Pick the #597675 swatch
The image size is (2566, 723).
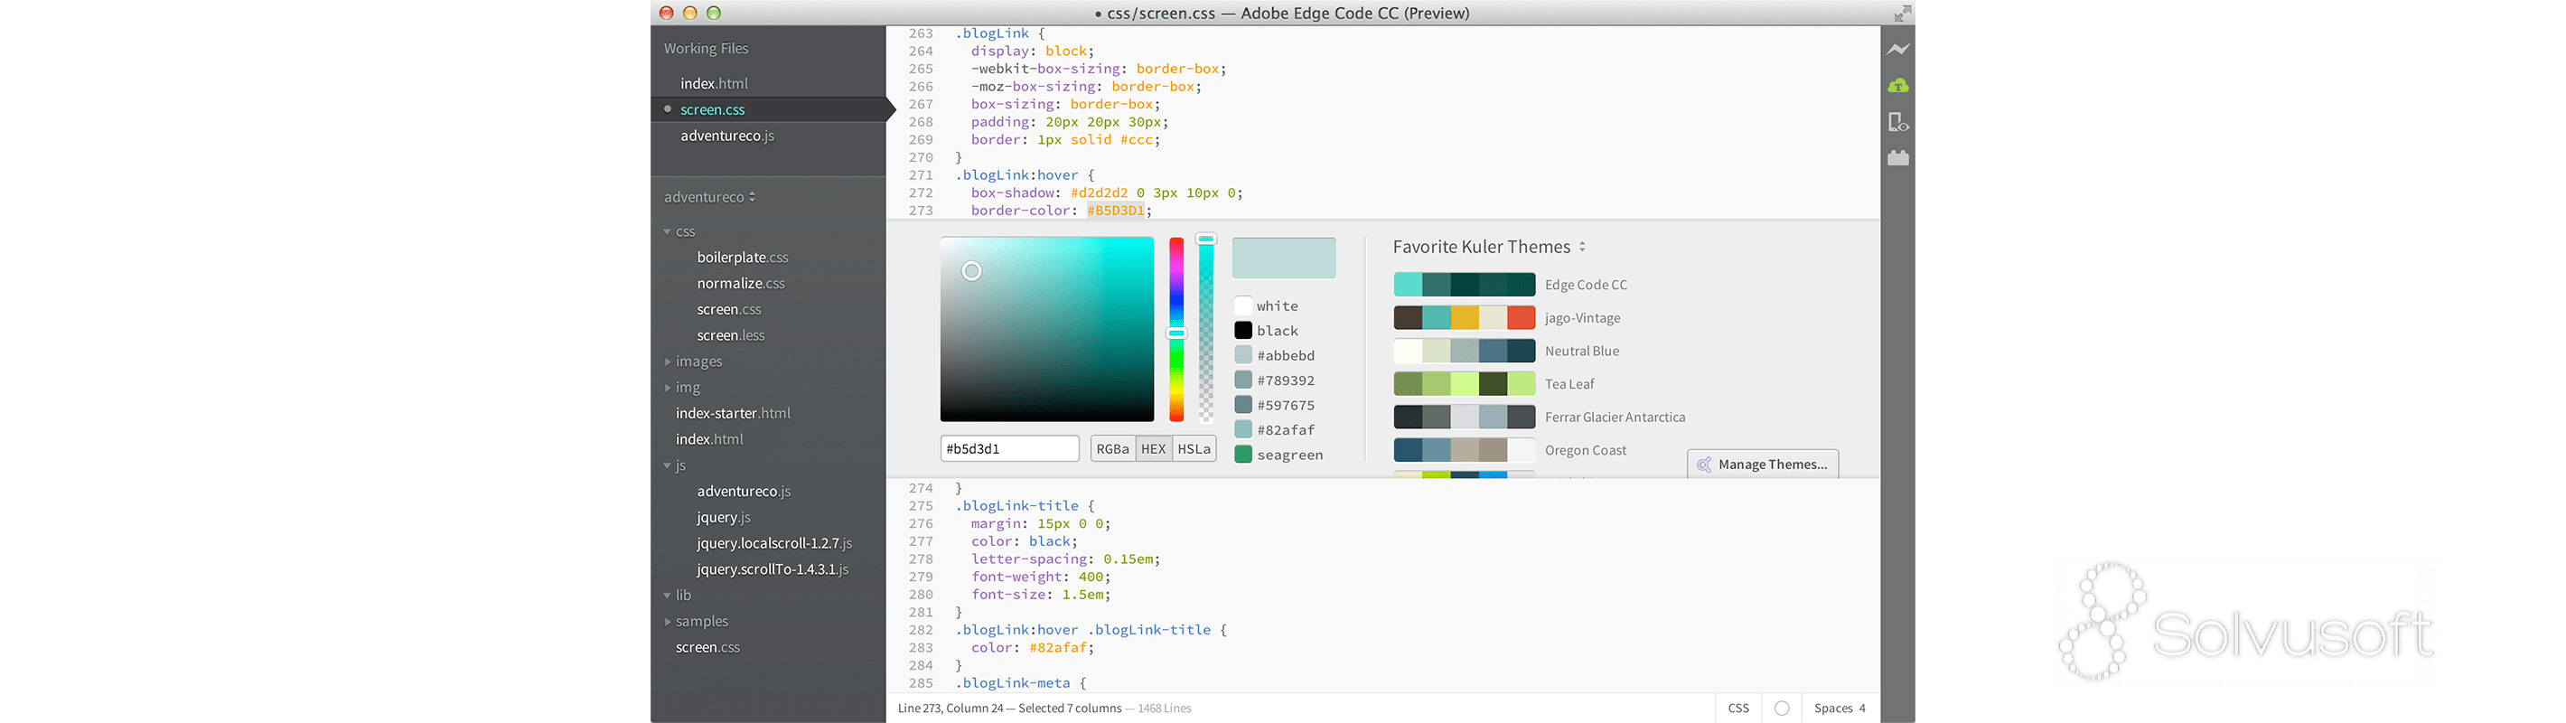(x=1243, y=405)
